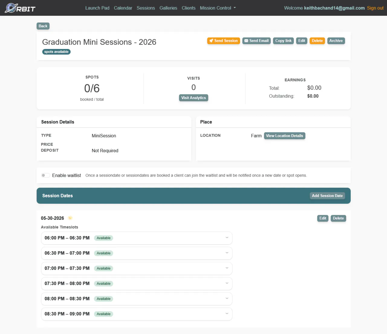Expand the 07:30 PM – 08:00 PM timeslot
The height and width of the screenshot is (334, 387).
click(x=137, y=284)
